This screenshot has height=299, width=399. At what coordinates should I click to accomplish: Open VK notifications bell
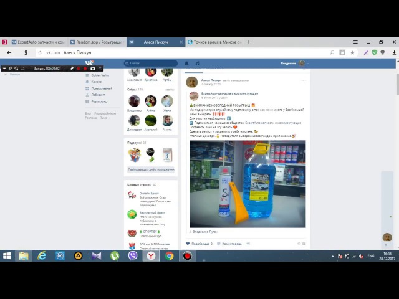point(186,64)
